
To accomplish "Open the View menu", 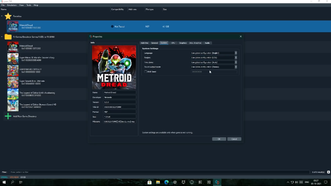I will click(x=21, y=5).
